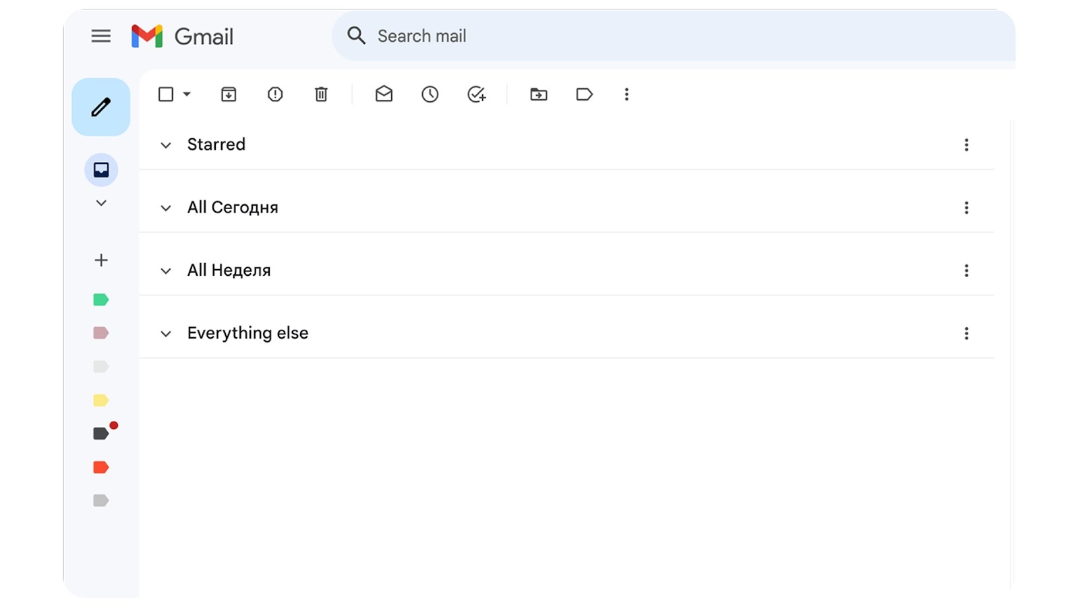Archive selected conversations
Screen dimensions: 1079x607
(x=228, y=94)
